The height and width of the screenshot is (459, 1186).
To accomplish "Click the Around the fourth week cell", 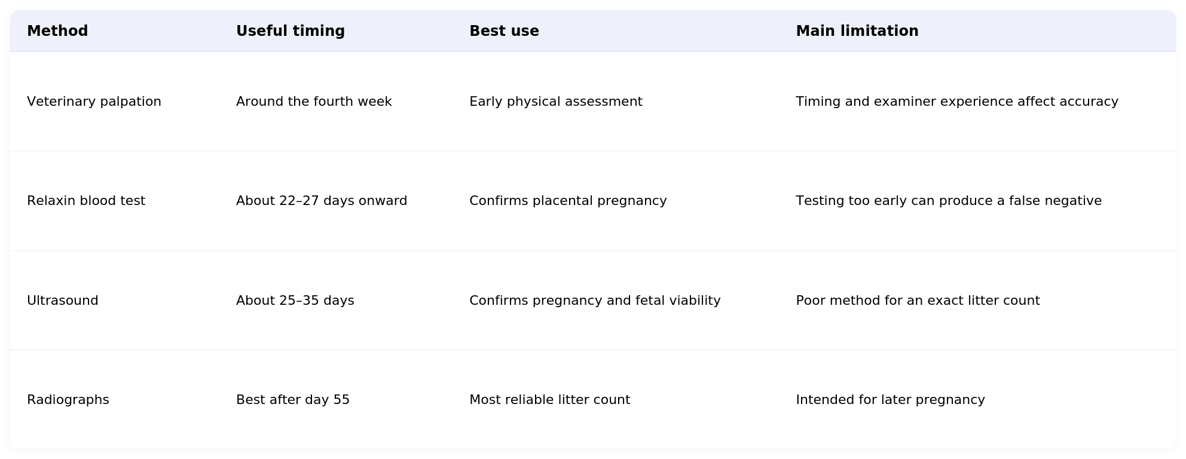I will coord(314,102).
